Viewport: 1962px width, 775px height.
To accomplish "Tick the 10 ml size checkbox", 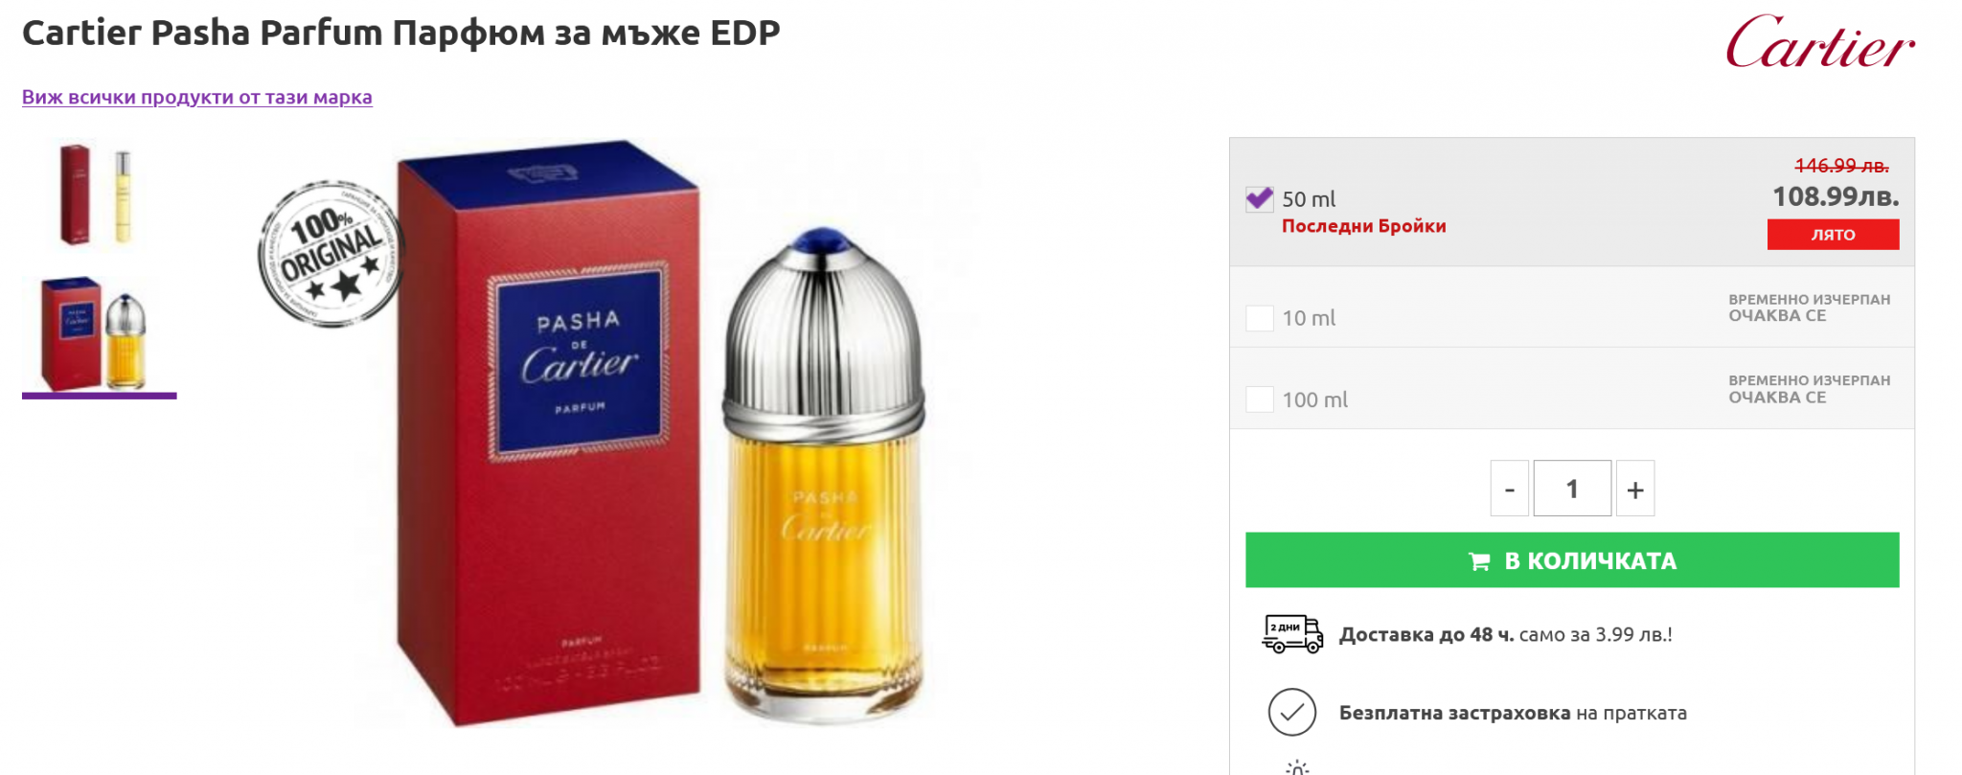I will [1259, 318].
